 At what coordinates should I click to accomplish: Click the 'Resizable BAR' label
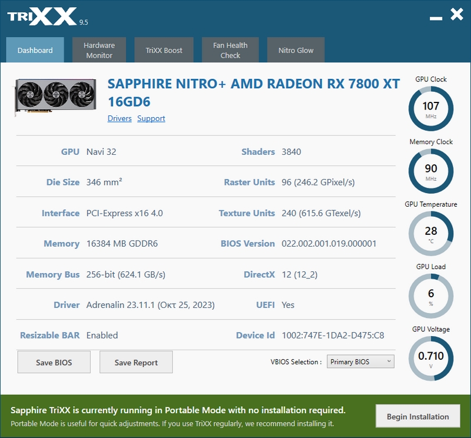coord(50,335)
